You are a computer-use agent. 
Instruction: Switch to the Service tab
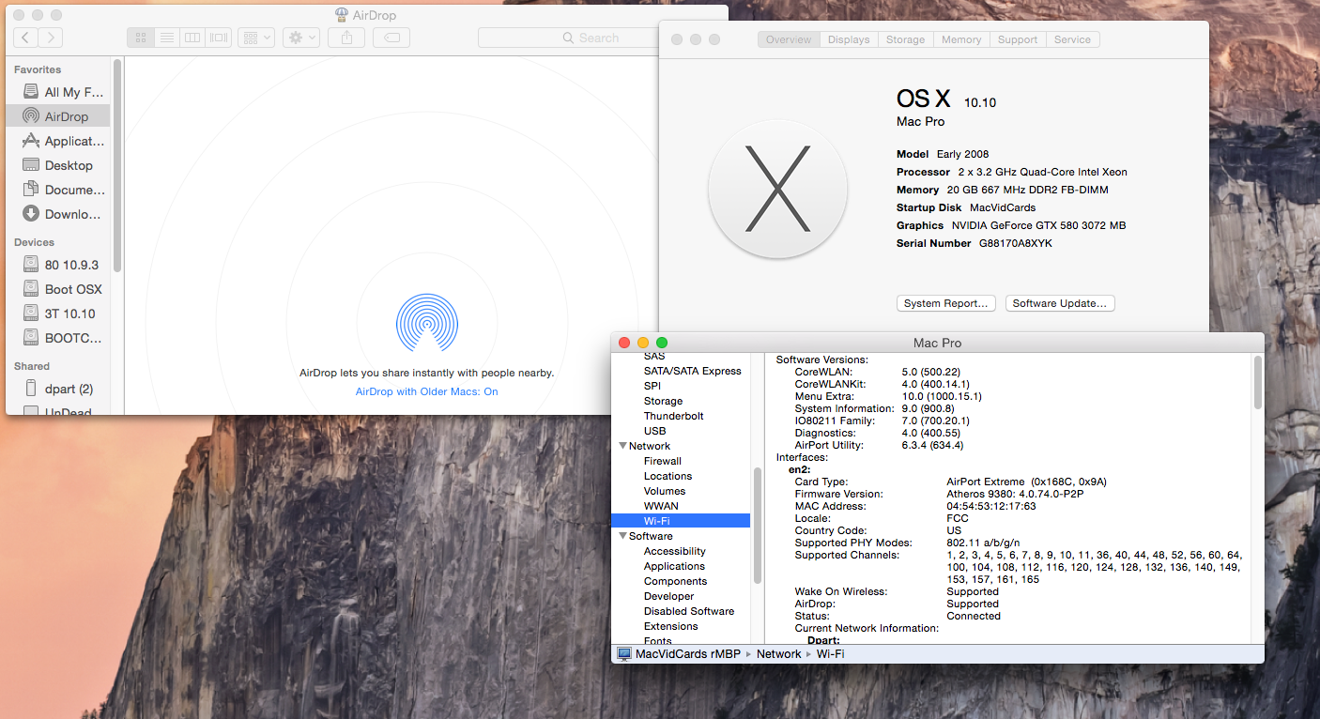coord(1072,39)
